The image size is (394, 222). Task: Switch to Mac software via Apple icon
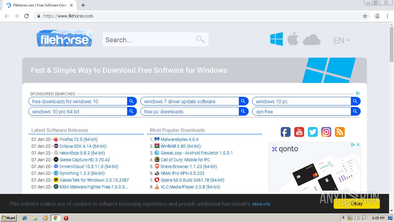(x=293, y=39)
